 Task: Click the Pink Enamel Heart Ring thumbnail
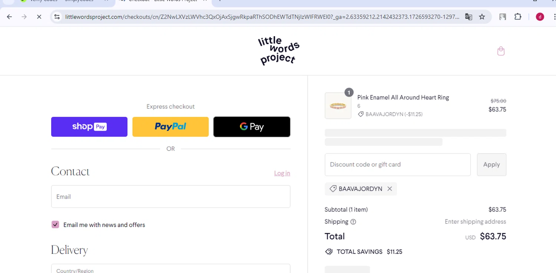338,106
